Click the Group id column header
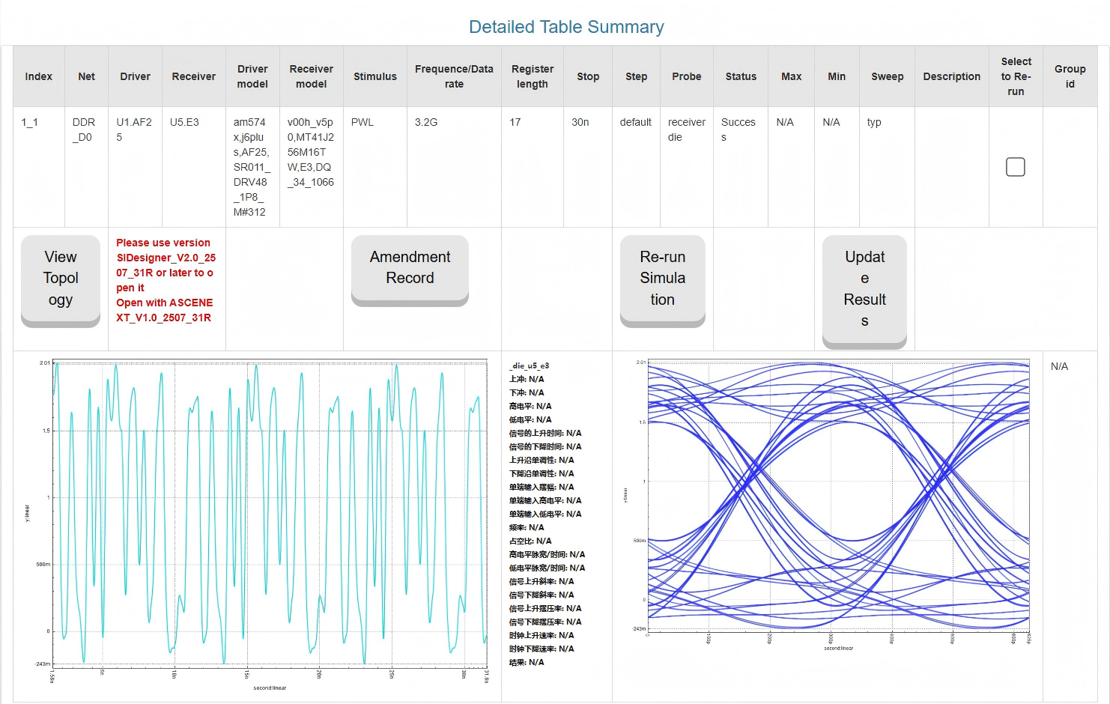Image resolution: width=1110 pixels, height=704 pixels. point(1070,76)
